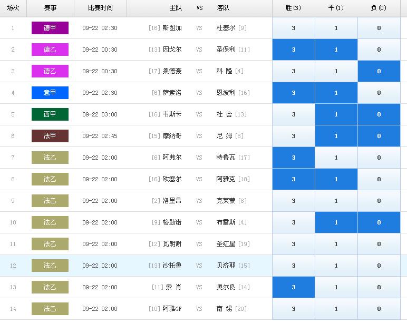The image size is (407, 323).
Task: Open away team 圣保利
Action: pyautogui.click(x=226, y=50)
